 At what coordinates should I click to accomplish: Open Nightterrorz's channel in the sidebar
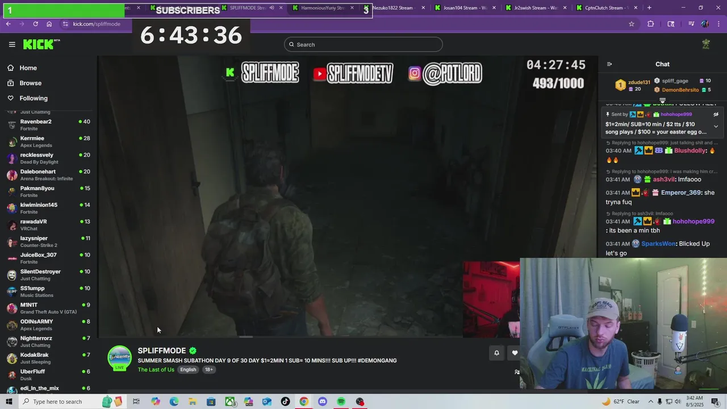point(49,341)
